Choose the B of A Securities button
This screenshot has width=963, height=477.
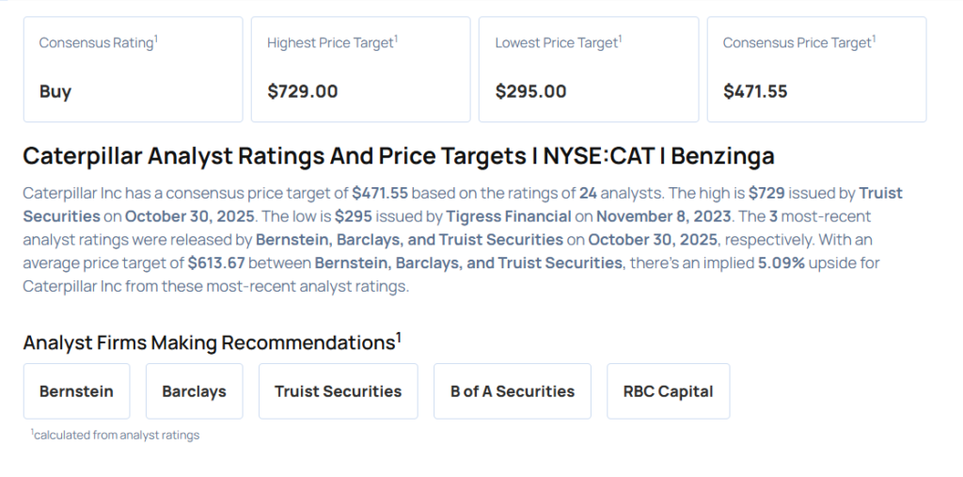(512, 391)
